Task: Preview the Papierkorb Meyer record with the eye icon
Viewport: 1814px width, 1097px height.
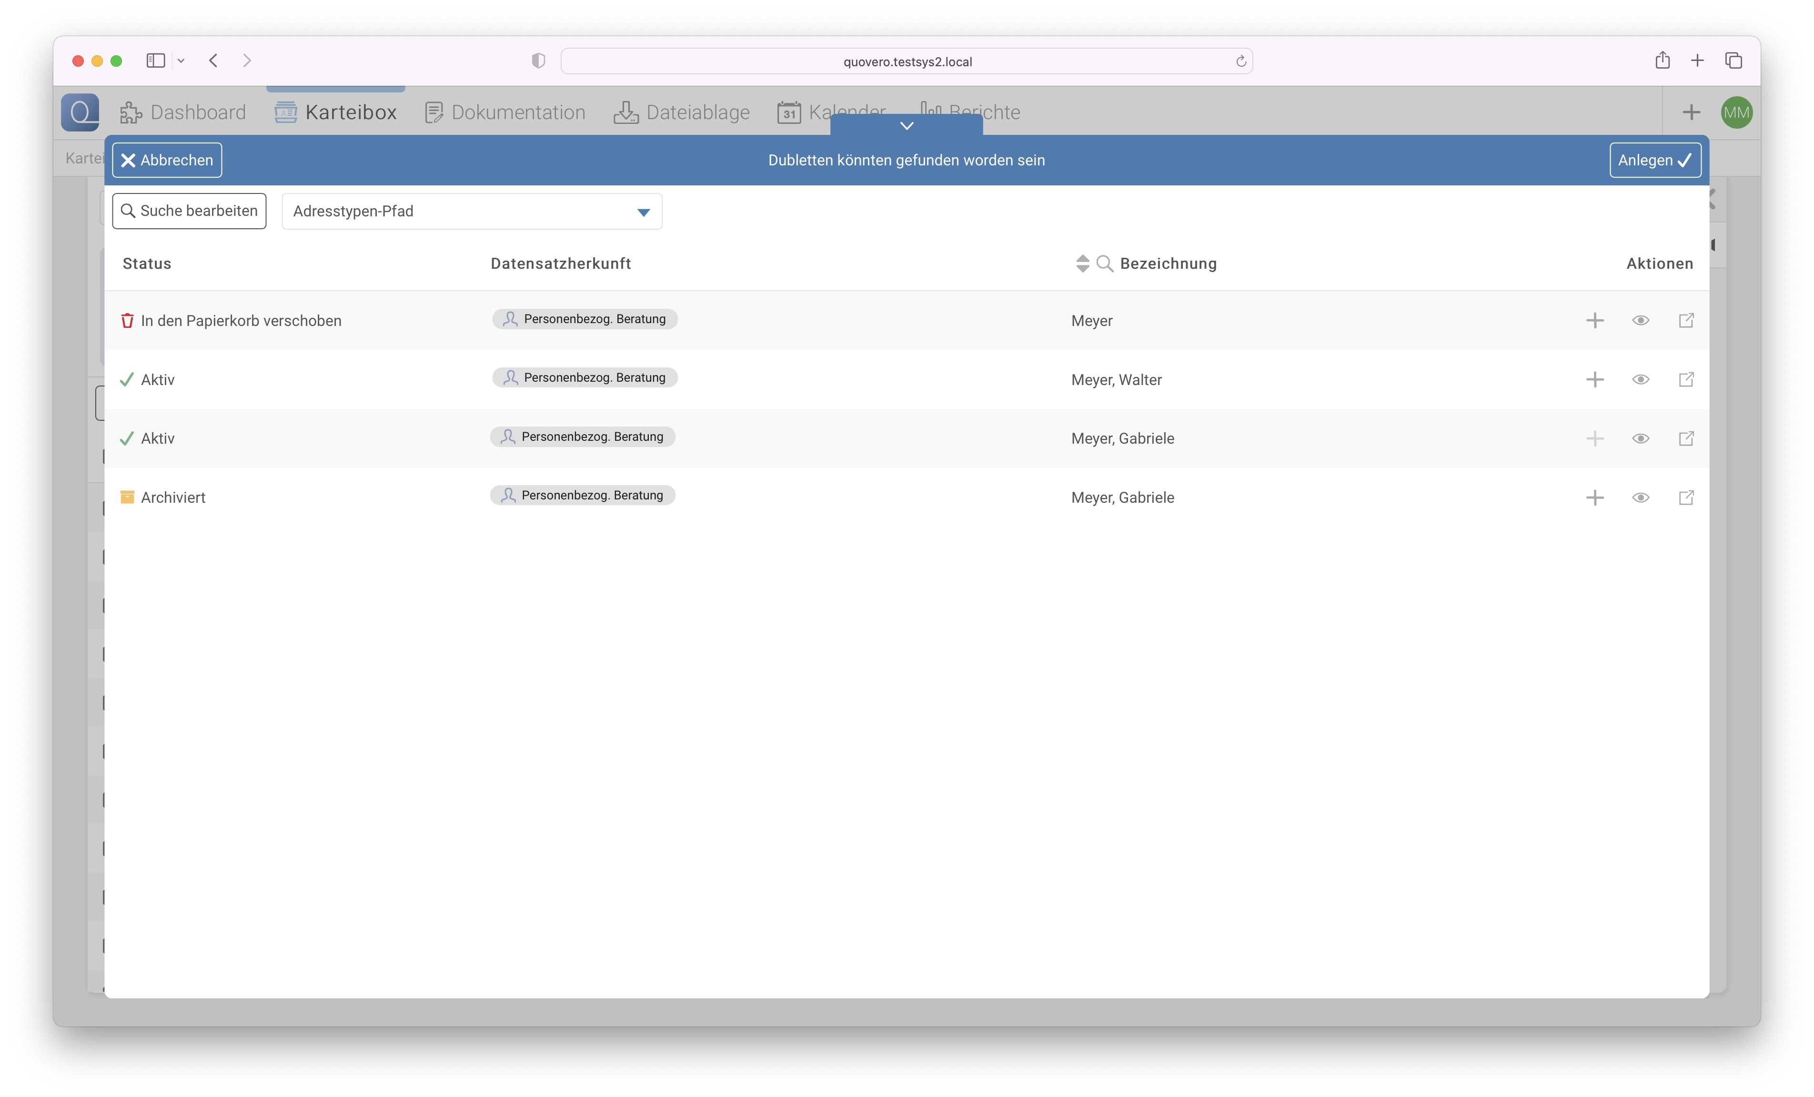Action: [1640, 320]
